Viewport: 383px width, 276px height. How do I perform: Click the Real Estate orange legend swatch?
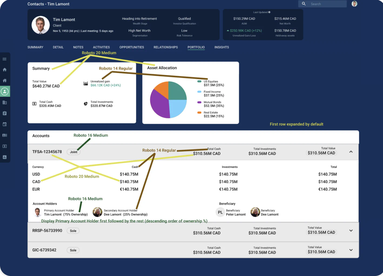click(199, 113)
